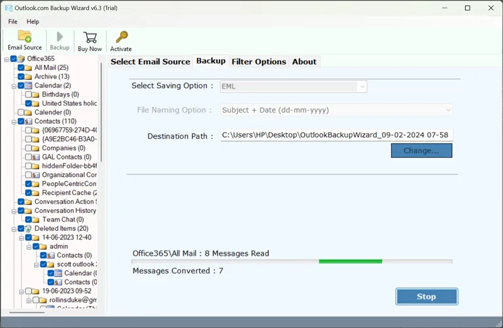
Task: Click the Organizational Contacts card icon
Action: point(36,175)
